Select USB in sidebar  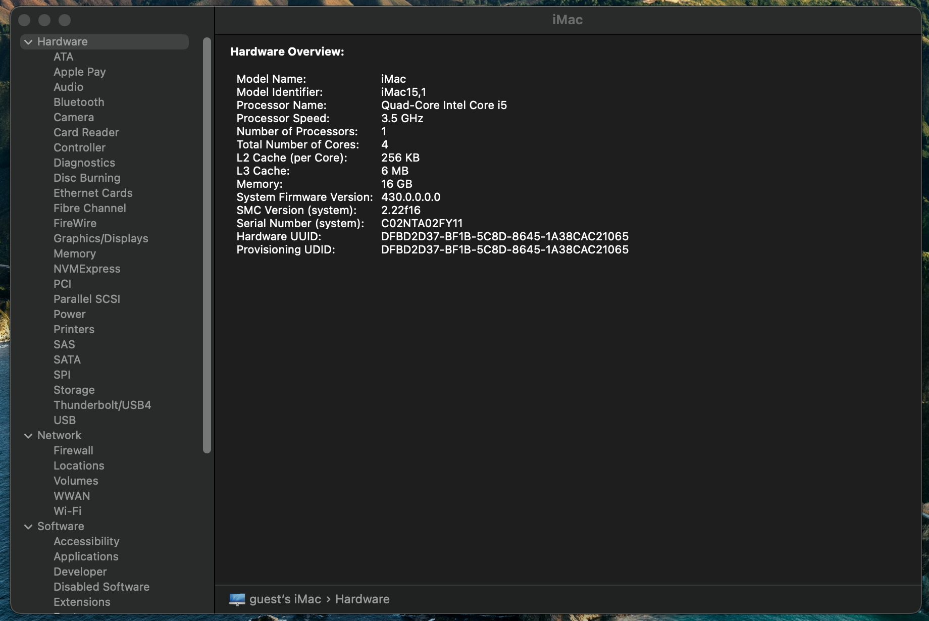pyautogui.click(x=65, y=420)
